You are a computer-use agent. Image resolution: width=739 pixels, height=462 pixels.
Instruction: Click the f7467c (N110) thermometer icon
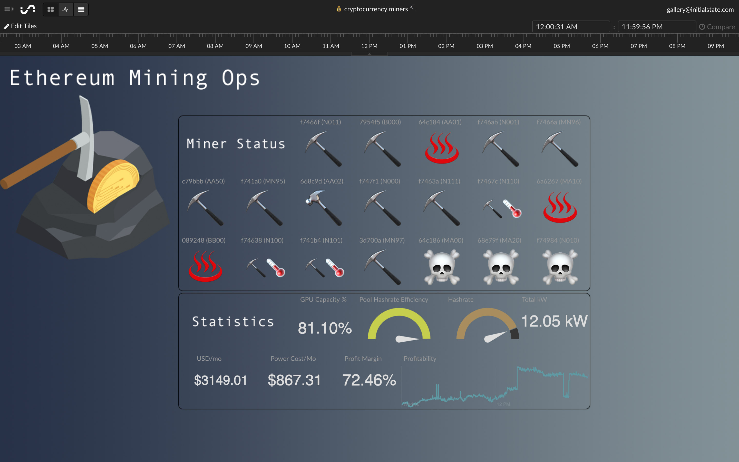[512, 208]
